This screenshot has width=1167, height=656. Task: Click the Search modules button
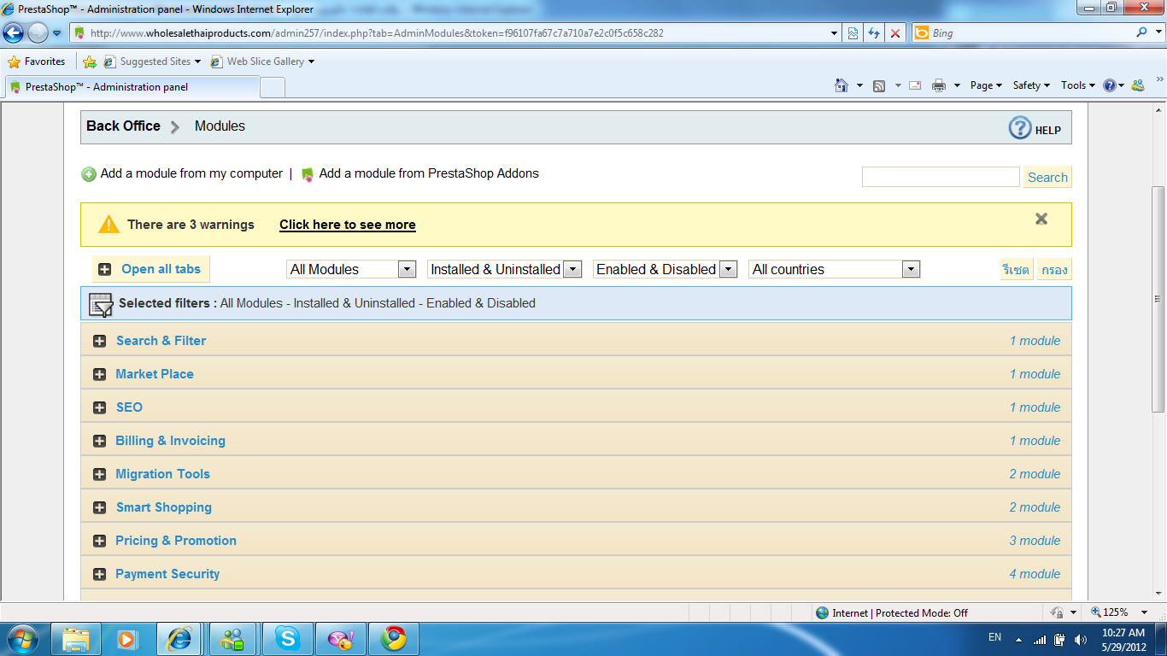1047,177
